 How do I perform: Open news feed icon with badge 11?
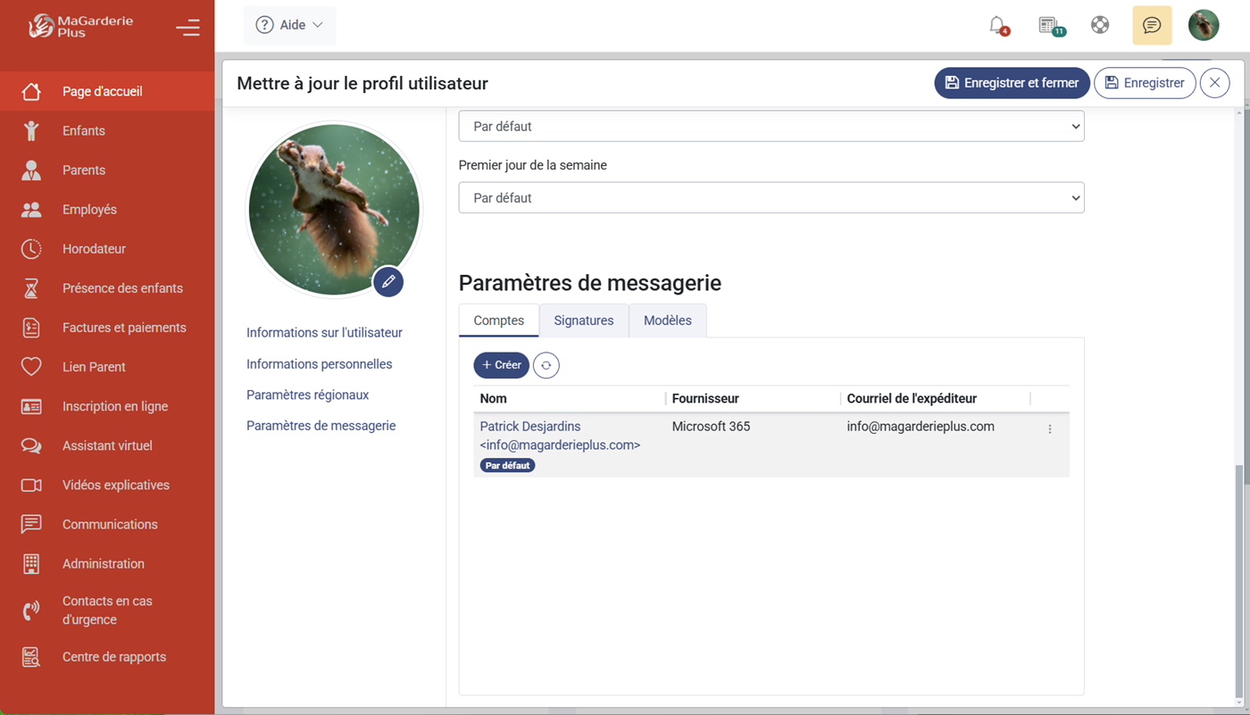tap(1050, 25)
